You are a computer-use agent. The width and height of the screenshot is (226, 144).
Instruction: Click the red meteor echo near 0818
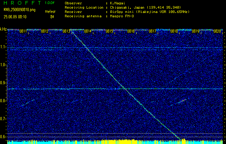[182, 101]
